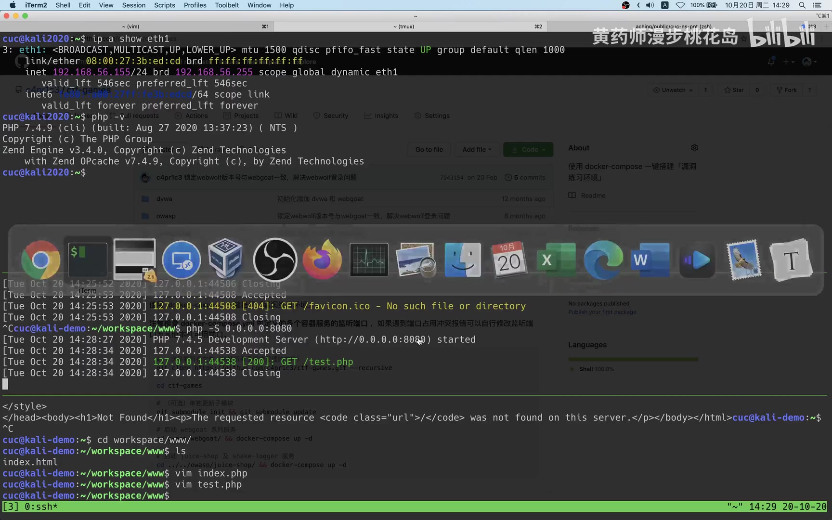Open Spotlight search

(x=802, y=5)
